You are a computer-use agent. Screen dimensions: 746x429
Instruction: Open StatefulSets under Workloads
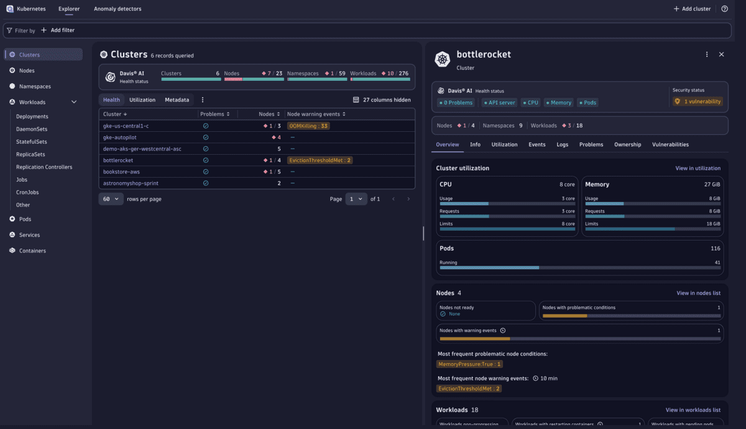(32, 142)
